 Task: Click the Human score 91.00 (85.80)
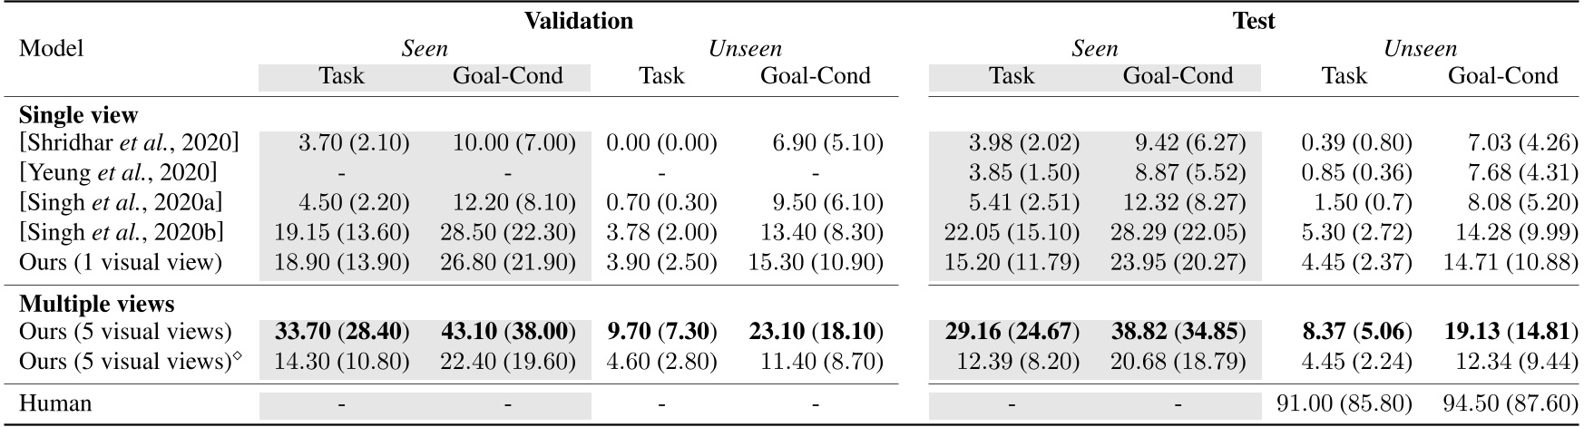click(x=1344, y=403)
